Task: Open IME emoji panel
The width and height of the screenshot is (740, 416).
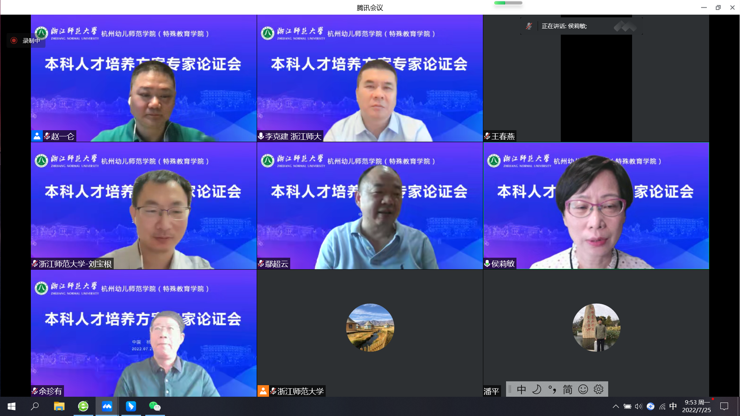Action: coord(583,389)
